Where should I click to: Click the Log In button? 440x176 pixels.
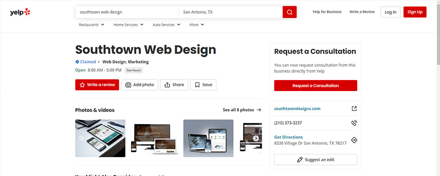click(x=390, y=12)
